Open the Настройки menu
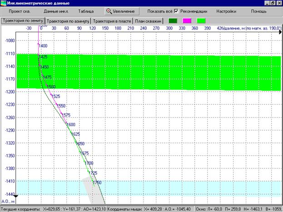Screen dimensions: 283x212 [226, 11]
